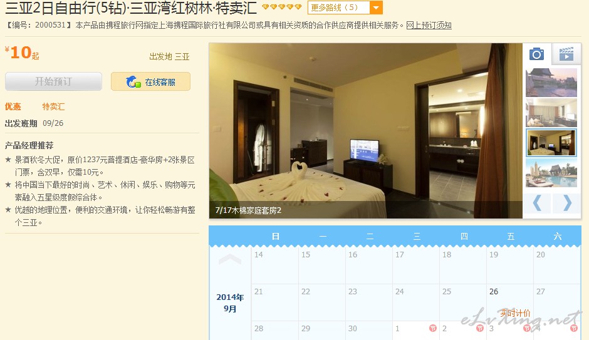Pick September 26 on the calendar
The height and width of the screenshot is (340, 589).
click(x=510, y=302)
